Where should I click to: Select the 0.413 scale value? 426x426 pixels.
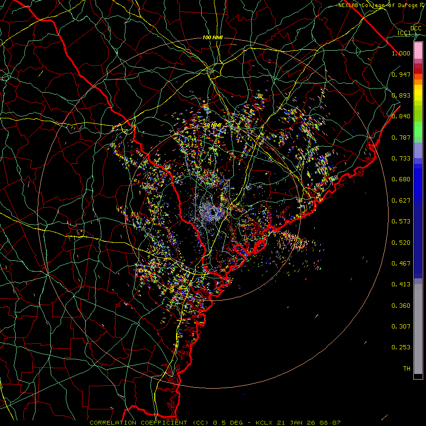coord(401,284)
